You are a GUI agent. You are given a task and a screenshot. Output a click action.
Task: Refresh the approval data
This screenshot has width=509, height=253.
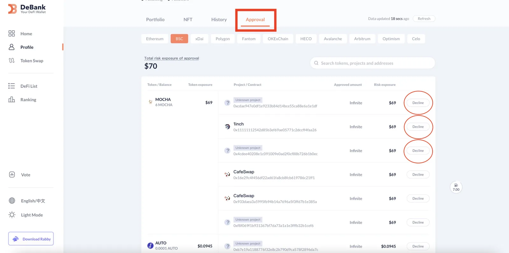(x=424, y=18)
